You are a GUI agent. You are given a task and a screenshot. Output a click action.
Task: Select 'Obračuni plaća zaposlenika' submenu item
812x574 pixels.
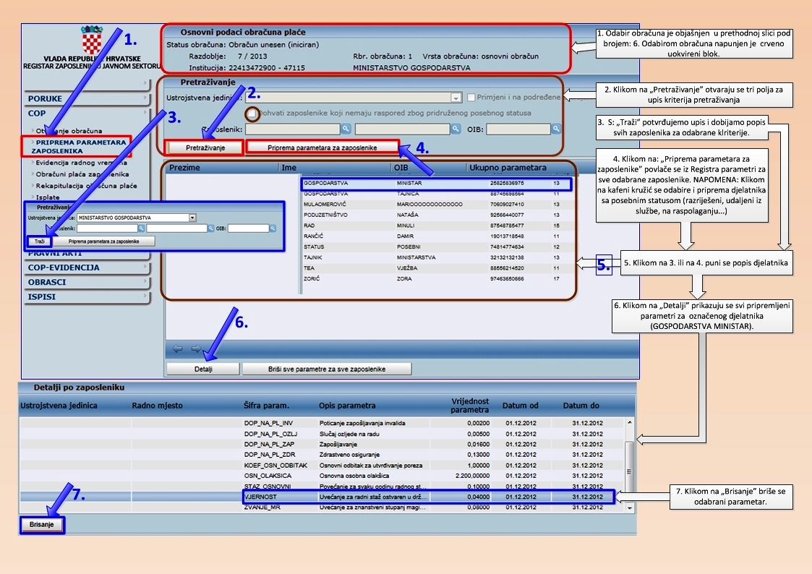[82, 174]
